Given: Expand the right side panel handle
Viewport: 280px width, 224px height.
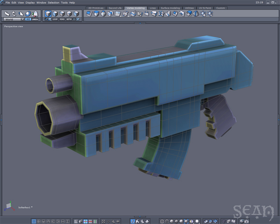Looking at the screenshot, I should [279, 120].
